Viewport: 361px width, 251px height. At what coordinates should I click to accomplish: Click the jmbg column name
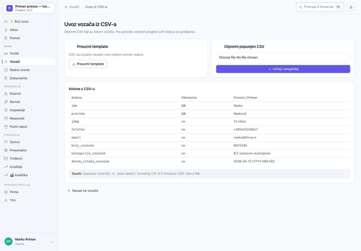pos(75,121)
